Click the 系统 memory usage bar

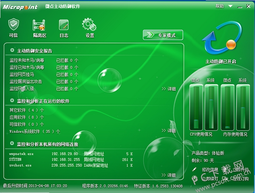click(x=243, y=107)
